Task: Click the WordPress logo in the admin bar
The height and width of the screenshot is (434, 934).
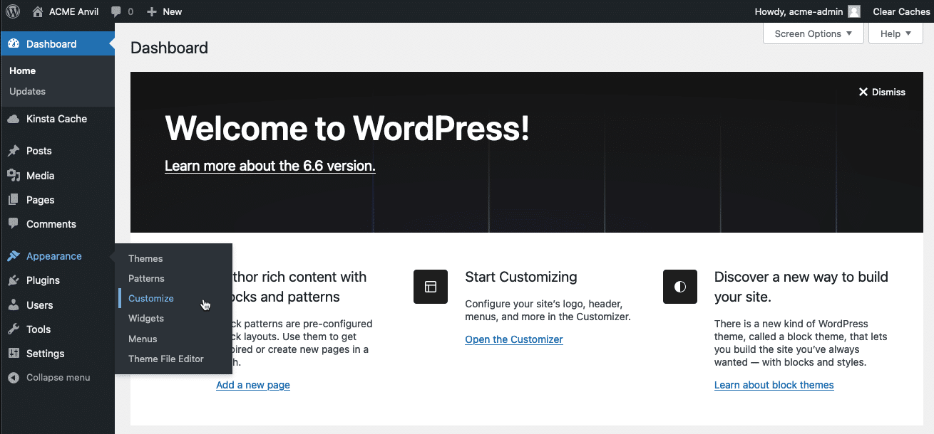Action: [12, 11]
